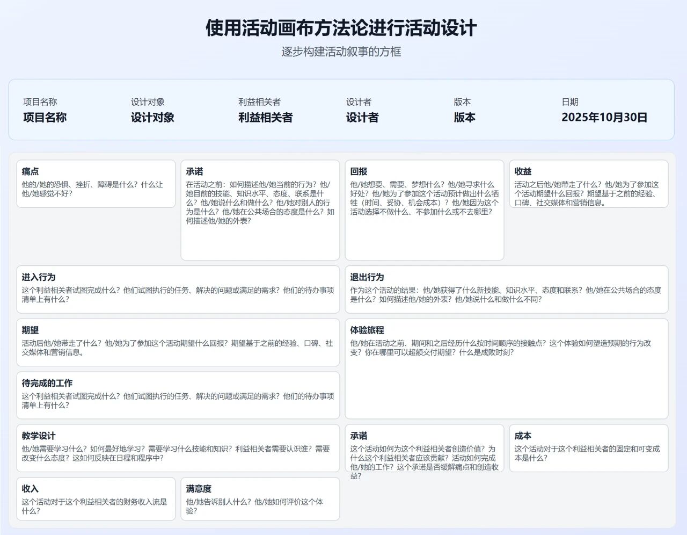Screen dimensions: 687x535
Task: Click the 利益相关者 stakeholder field
Action: [x=265, y=117]
